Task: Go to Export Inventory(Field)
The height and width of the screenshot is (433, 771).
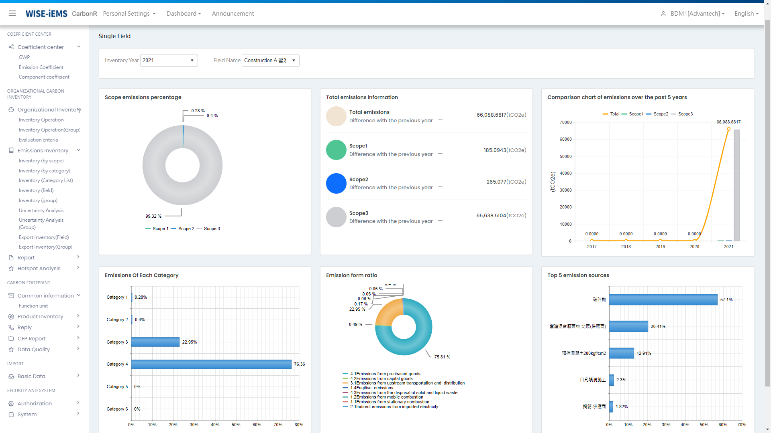Action: [x=44, y=237]
